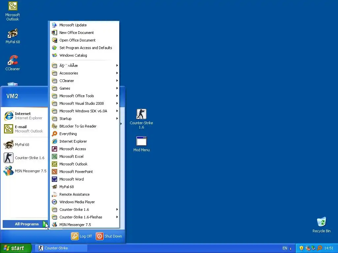The width and height of the screenshot is (338, 253).
Task: Expand Microsoft Visual Studio 2008 submenu arrow
Action: pos(117,103)
